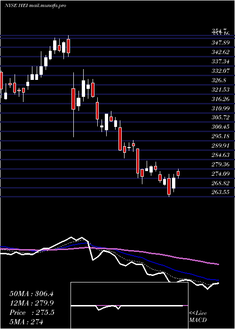
Task: Click the Price : 275.5 readout
Action: coord(32,313)
